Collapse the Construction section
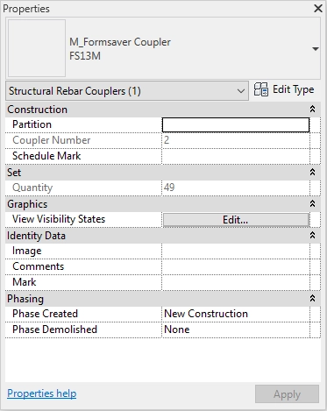Image resolution: width=327 pixels, height=411 pixels. tap(312, 110)
